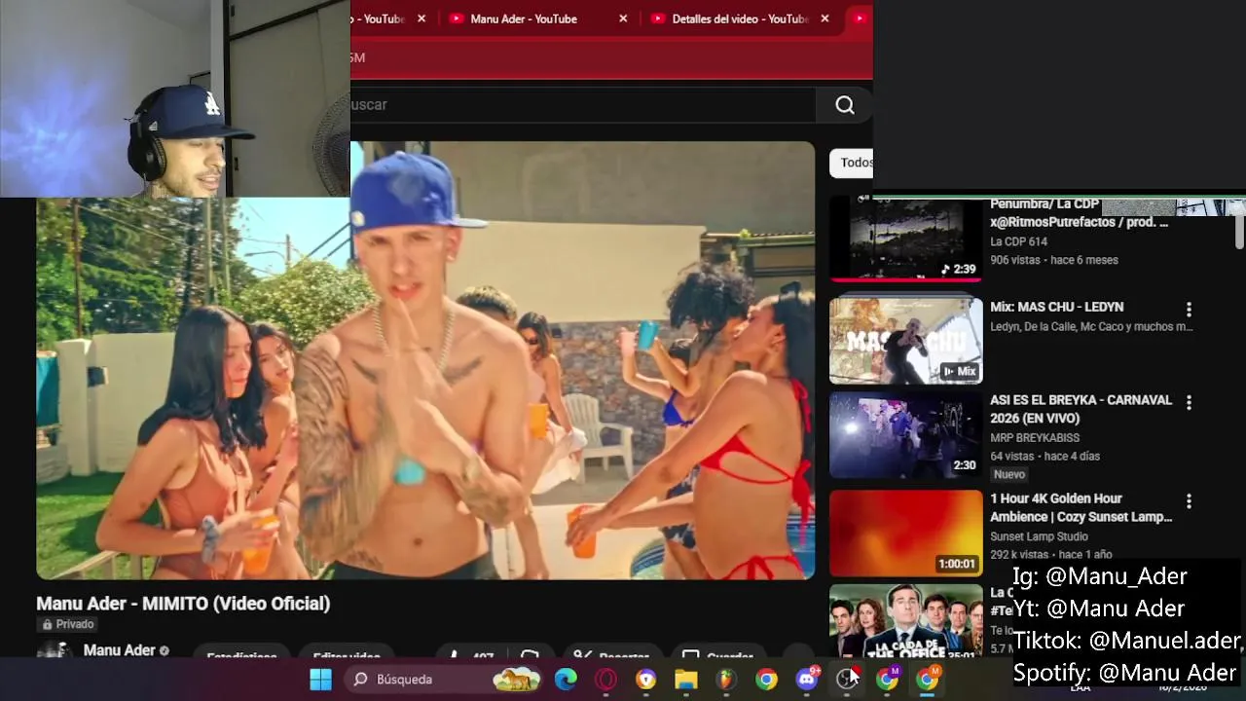Open the orange V browser taskbar icon
The image size is (1246, 701).
646,679
